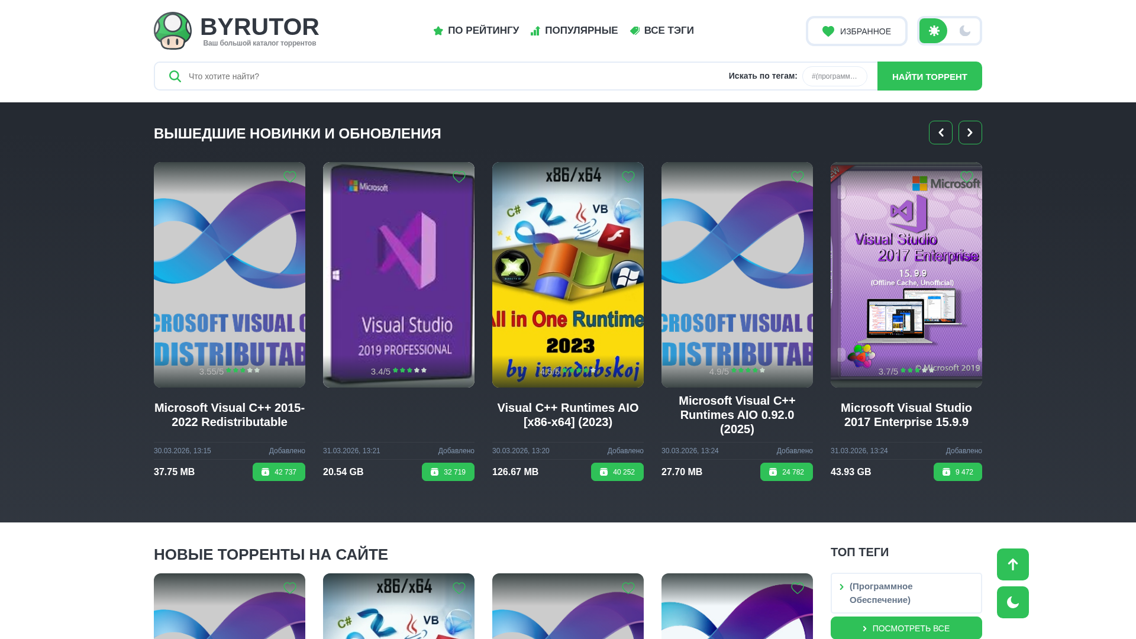
Task: Open the ВСЕ ТЭГИ menu item
Action: (661, 31)
